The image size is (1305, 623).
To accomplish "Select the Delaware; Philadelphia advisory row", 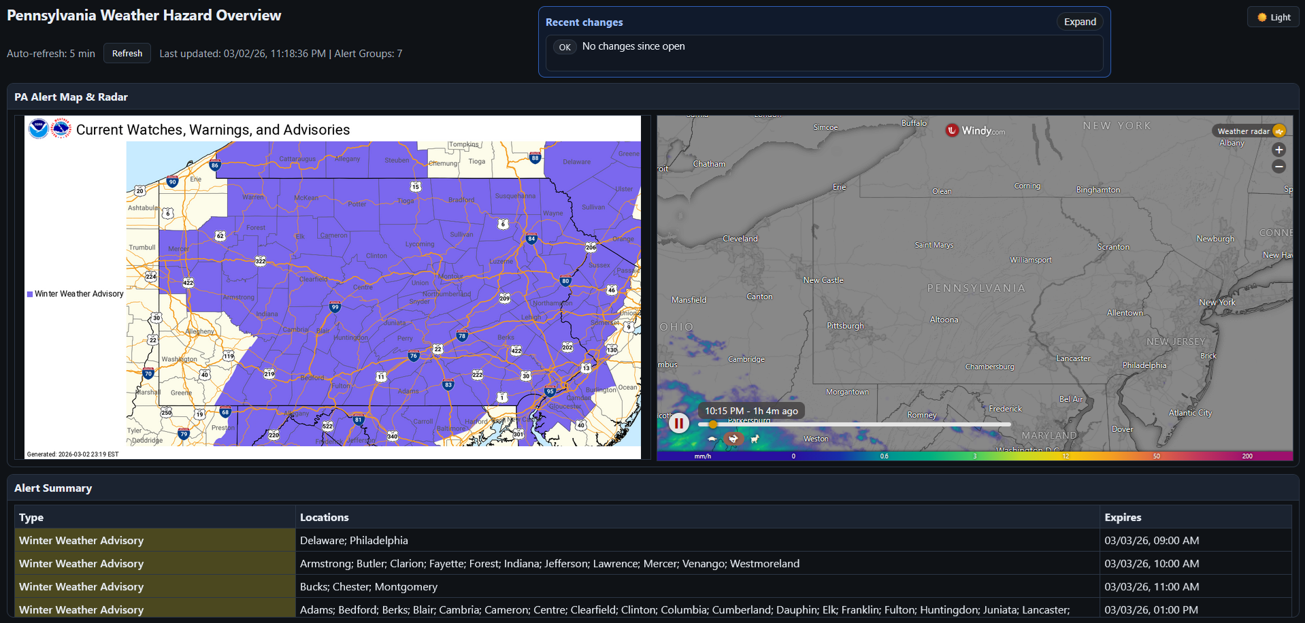I will 354,541.
